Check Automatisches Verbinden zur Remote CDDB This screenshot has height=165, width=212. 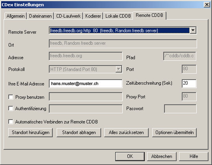pos(11,121)
